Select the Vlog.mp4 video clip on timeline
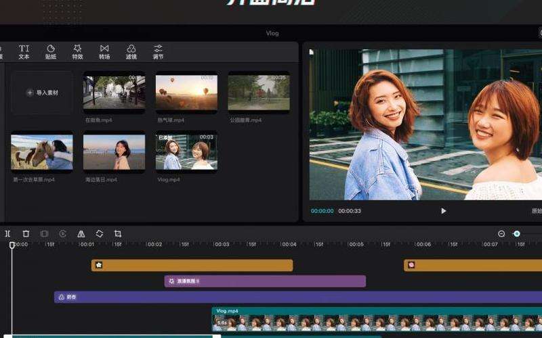This screenshot has height=338, width=542. [377, 319]
